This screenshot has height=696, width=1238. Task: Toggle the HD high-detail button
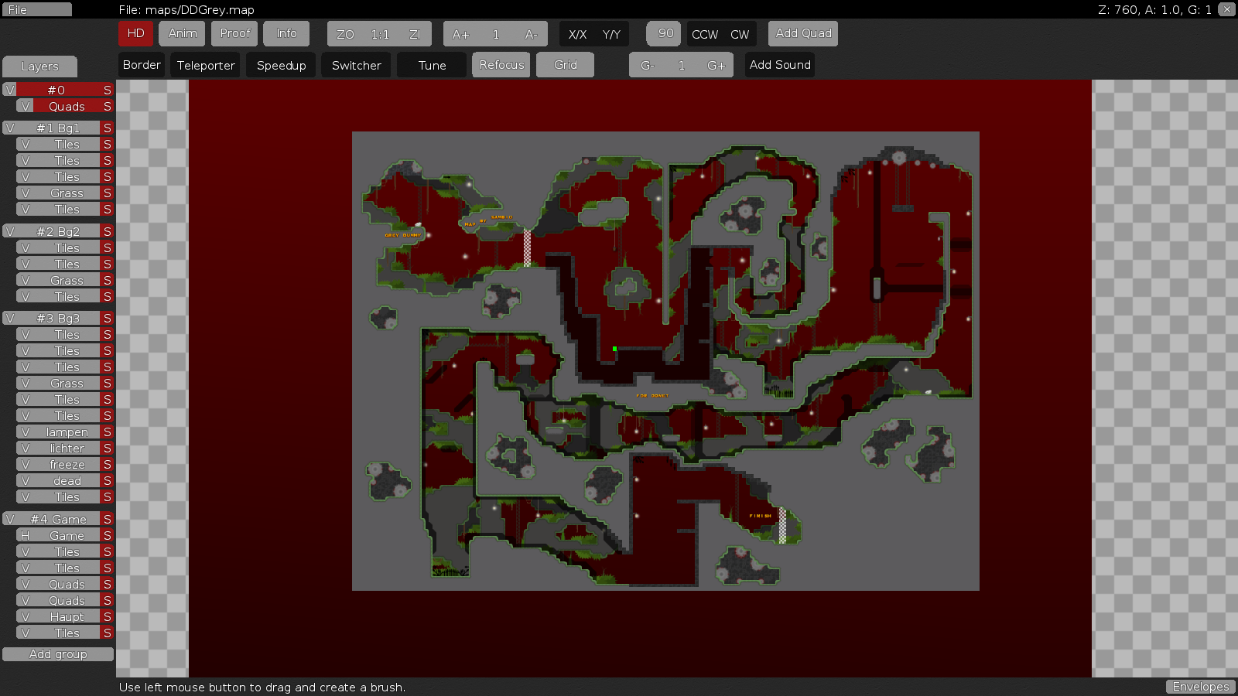pyautogui.click(x=135, y=33)
